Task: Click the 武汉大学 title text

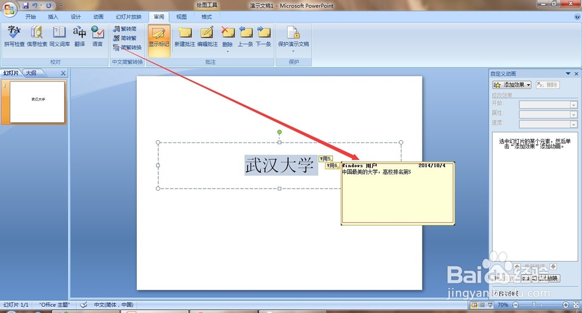Action: 279,165
